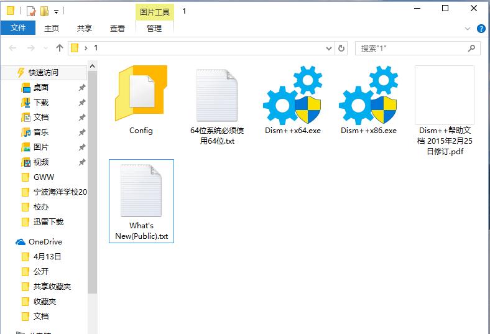Select 快速访问 in the navigation pane
This screenshot has height=334, width=490.
point(44,73)
